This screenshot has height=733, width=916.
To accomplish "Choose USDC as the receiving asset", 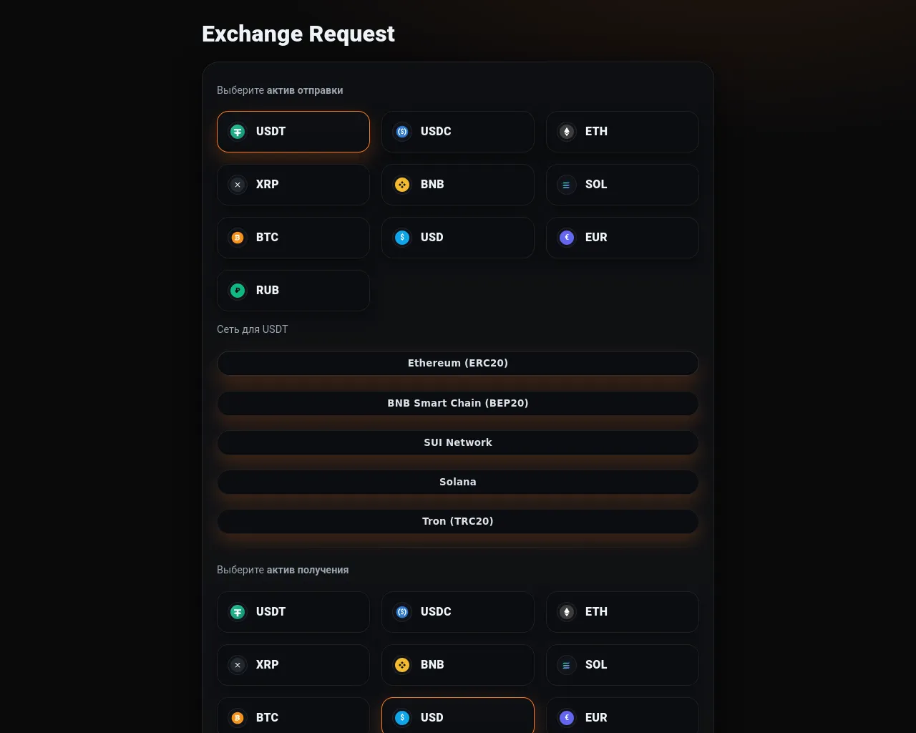I will coord(458,612).
